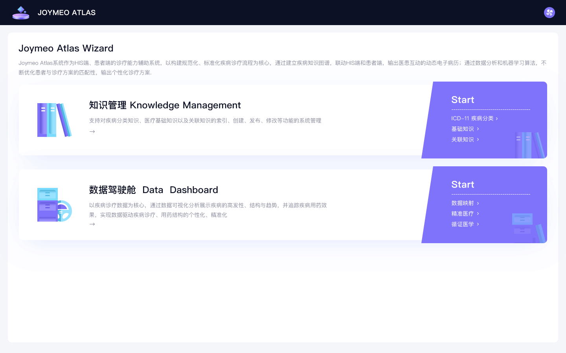This screenshot has width=566, height=353.
Task: Open the 循证医学 entry
Action: [463, 224]
